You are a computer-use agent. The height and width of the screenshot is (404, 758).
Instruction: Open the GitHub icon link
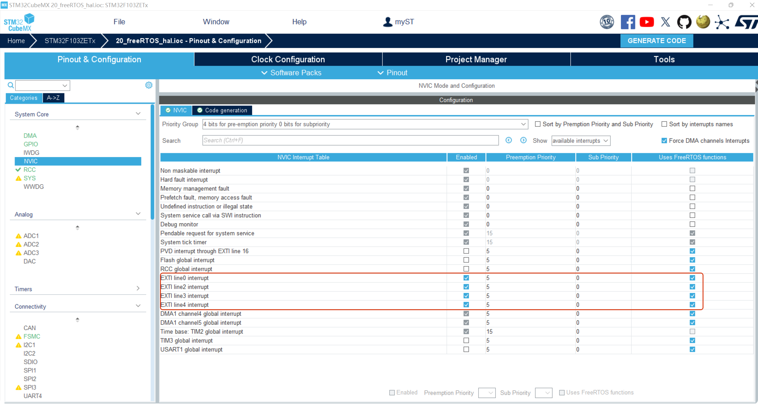(684, 22)
